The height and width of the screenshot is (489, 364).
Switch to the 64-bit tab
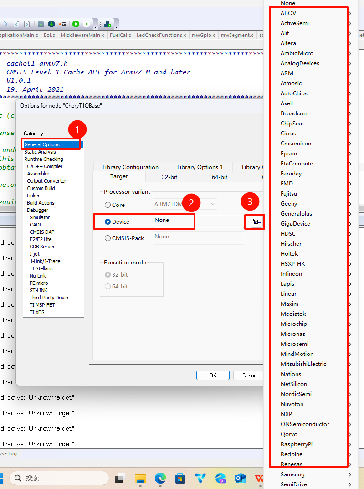tap(220, 177)
